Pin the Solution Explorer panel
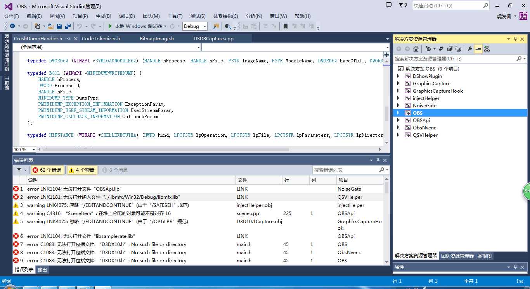 tap(516, 39)
